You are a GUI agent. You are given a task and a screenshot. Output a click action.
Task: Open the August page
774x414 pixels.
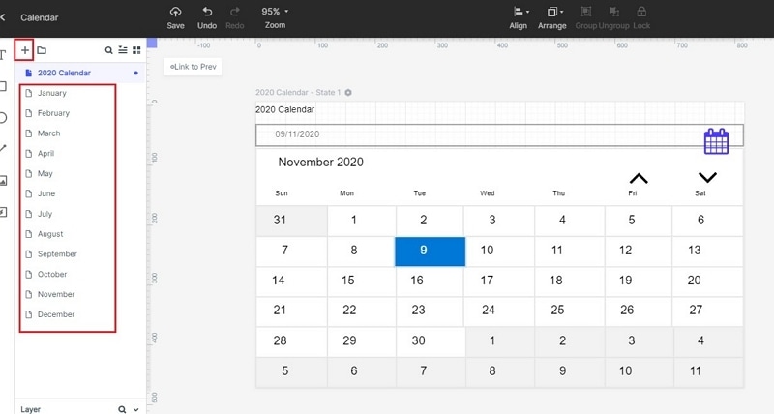pos(50,234)
